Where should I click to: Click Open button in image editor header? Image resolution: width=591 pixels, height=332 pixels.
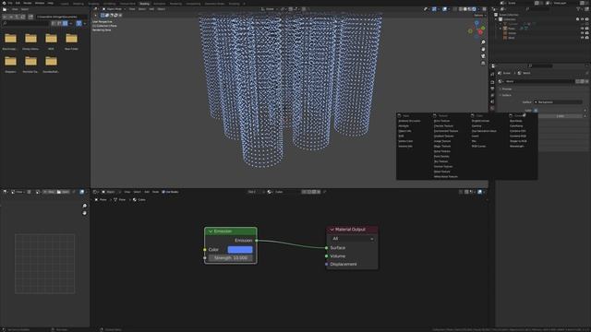click(64, 192)
